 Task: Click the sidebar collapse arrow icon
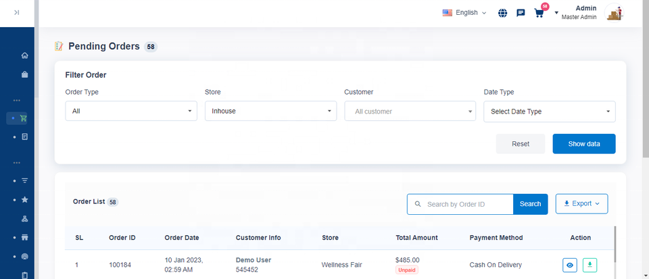point(16,12)
